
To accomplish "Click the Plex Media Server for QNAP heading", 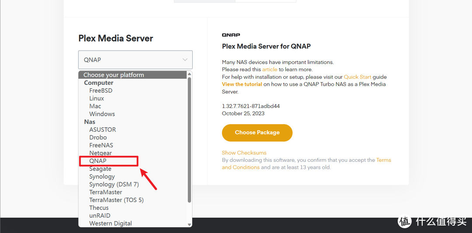I will click(266, 46).
